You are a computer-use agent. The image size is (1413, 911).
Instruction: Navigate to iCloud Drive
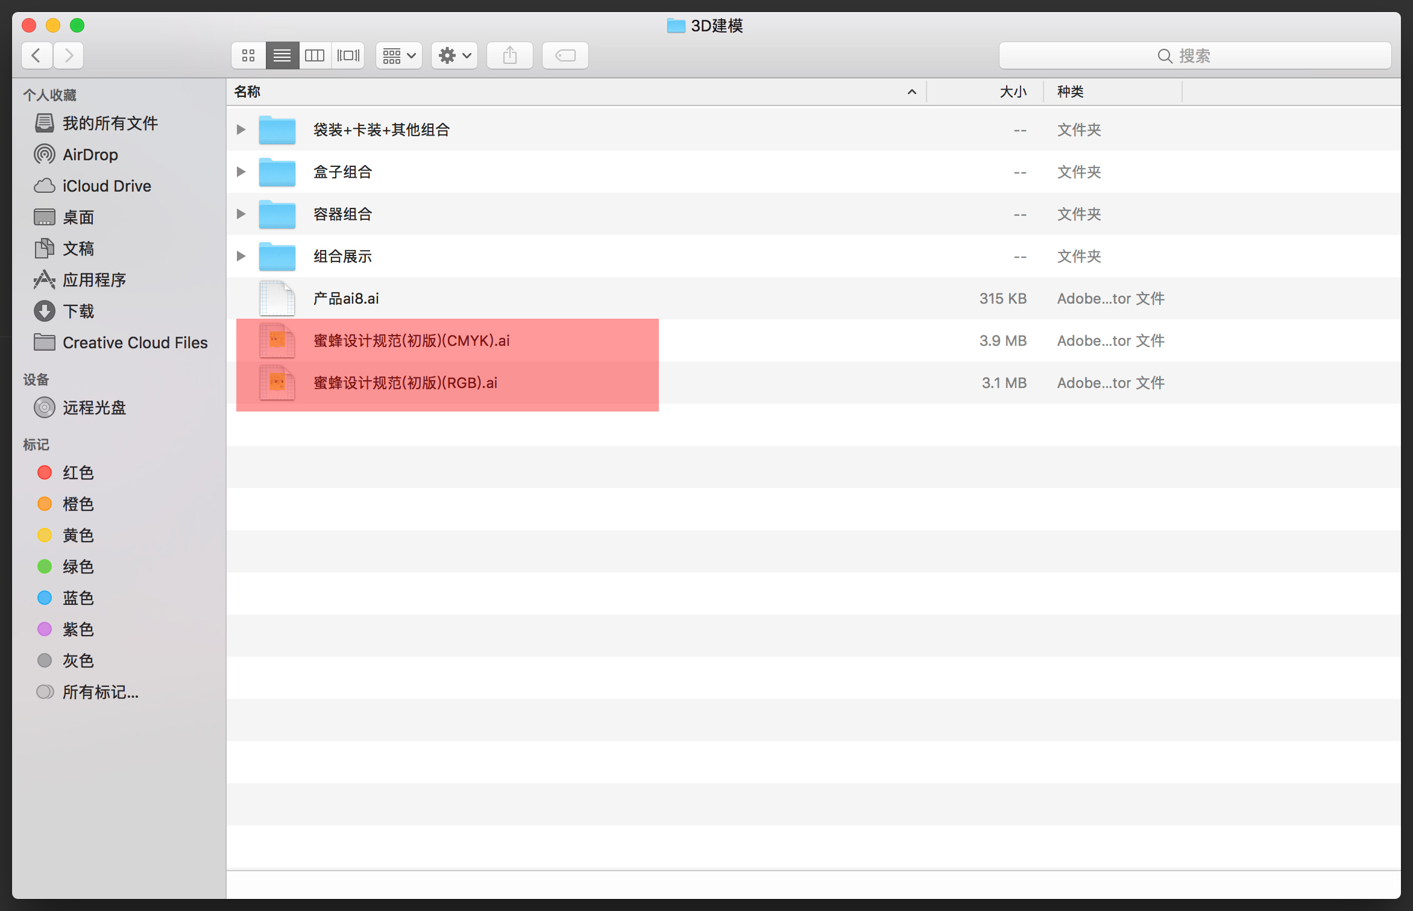tap(107, 186)
